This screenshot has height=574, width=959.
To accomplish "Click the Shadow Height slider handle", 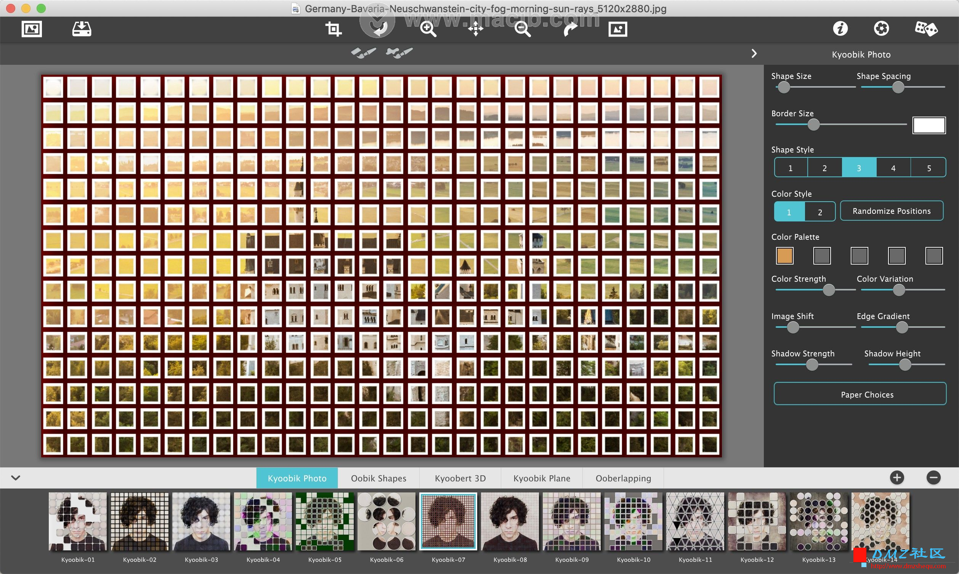I will point(905,365).
